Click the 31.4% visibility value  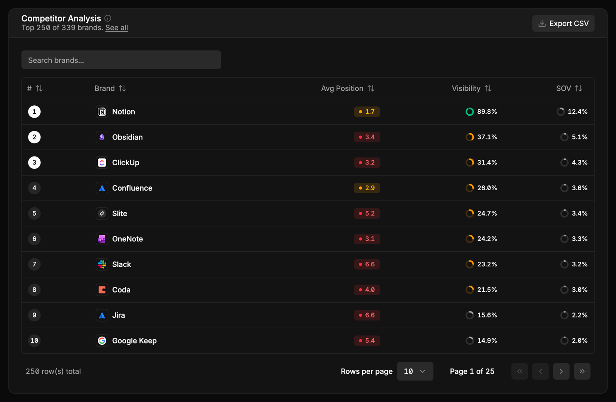(487, 163)
